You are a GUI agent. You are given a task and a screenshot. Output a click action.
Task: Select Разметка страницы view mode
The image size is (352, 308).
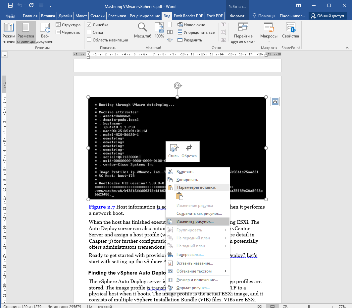pos(26,33)
